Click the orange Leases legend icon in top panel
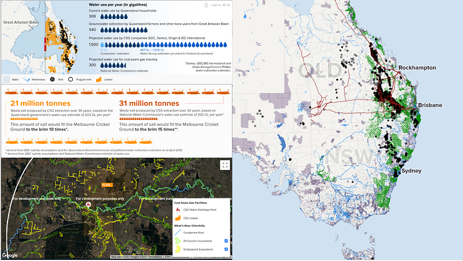Viewport: 463px width, 261px height. (98, 79)
